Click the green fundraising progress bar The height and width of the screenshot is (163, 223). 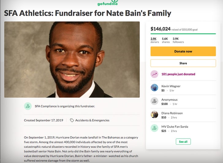(x=183, y=34)
